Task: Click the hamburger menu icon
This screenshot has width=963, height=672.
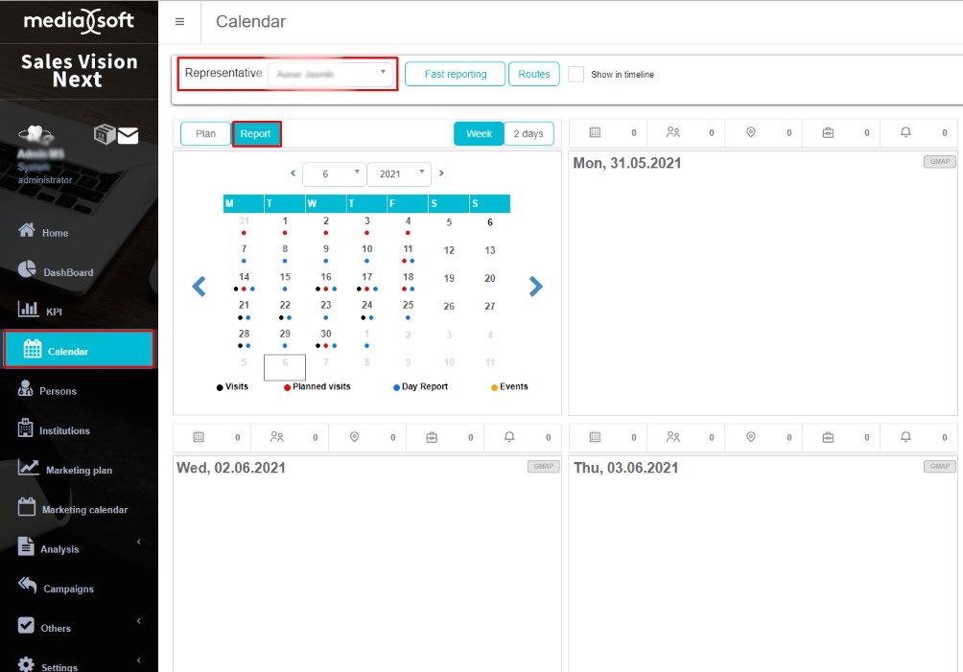Action: click(x=179, y=22)
